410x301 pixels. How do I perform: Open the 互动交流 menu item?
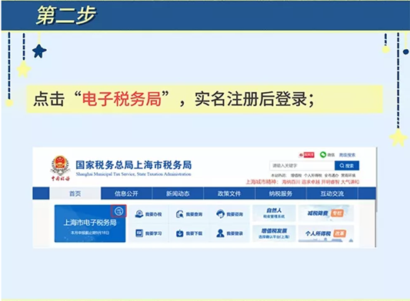coord(332,193)
